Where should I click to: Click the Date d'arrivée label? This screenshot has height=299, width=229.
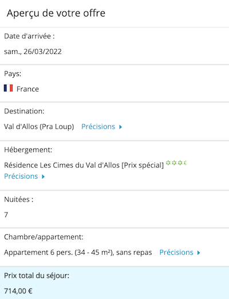point(29,36)
